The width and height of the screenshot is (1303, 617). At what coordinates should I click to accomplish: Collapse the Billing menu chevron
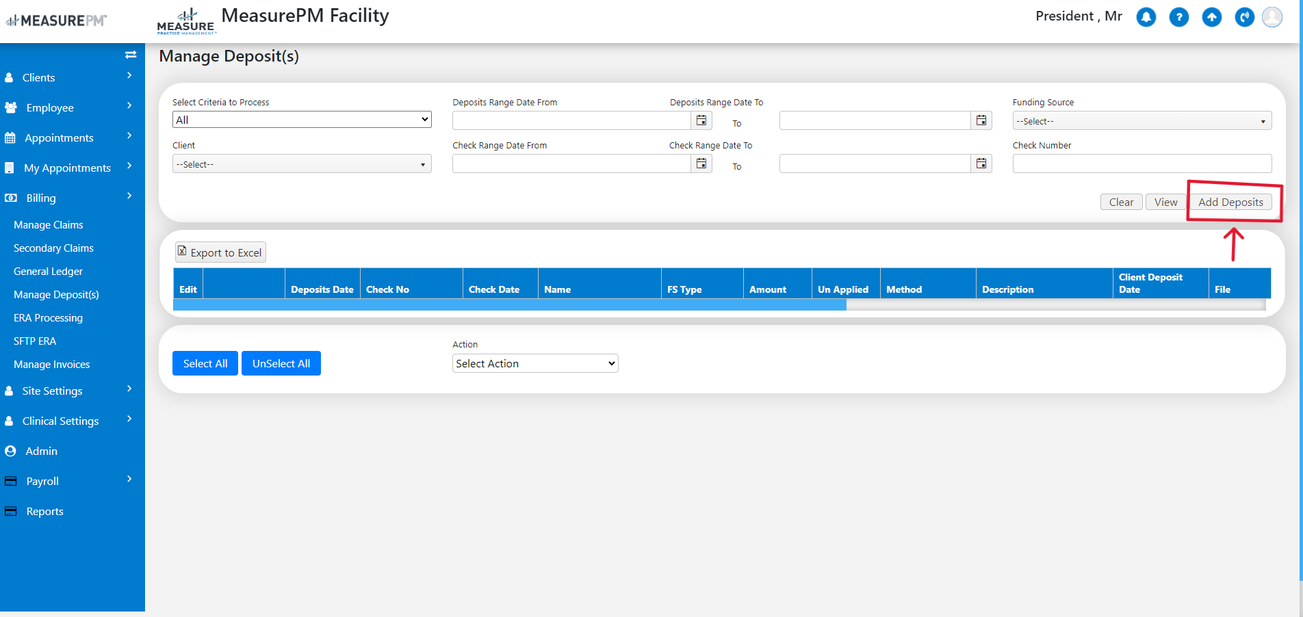click(129, 196)
